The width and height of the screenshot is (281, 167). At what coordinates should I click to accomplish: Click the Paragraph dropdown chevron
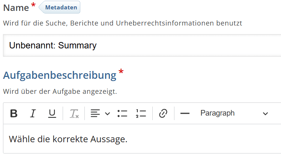tap(265, 114)
